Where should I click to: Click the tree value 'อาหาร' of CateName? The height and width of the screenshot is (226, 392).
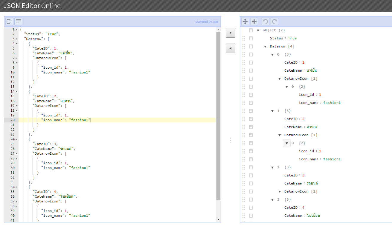[312, 127]
